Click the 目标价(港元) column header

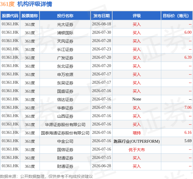pos(177,16)
